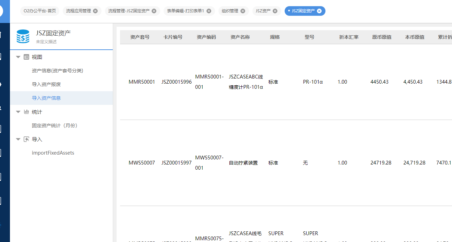Select card number JSZ00015996

[x=177, y=82]
